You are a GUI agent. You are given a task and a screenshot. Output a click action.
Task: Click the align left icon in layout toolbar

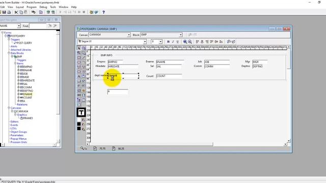coord(197,42)
